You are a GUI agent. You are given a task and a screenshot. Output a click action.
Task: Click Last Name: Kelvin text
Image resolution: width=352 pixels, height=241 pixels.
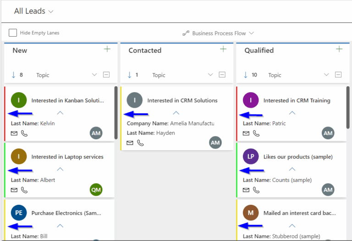(x=33, y=123)
